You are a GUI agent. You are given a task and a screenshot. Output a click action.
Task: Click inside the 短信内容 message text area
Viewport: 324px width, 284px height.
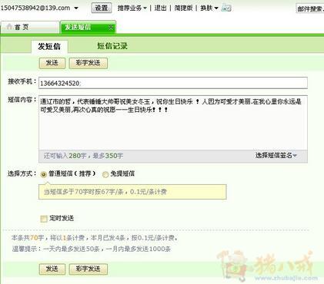[173, 123]
